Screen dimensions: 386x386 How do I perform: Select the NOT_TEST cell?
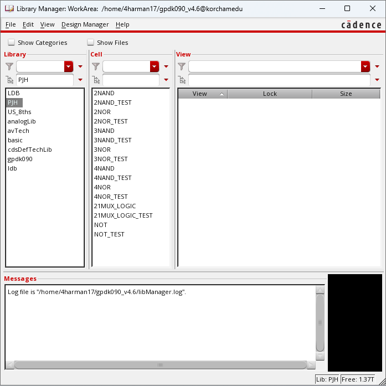[x=109, y=234]
